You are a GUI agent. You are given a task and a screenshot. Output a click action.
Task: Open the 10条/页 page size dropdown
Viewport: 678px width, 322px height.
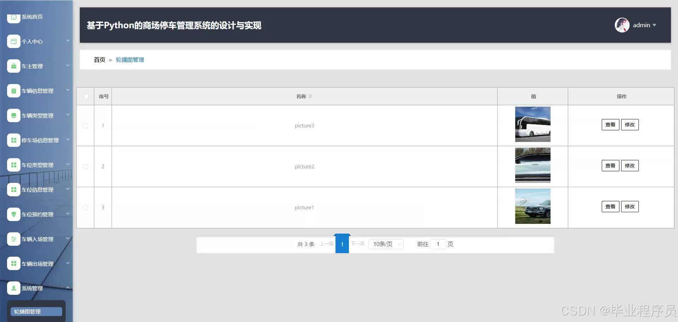tap(386, 244)
